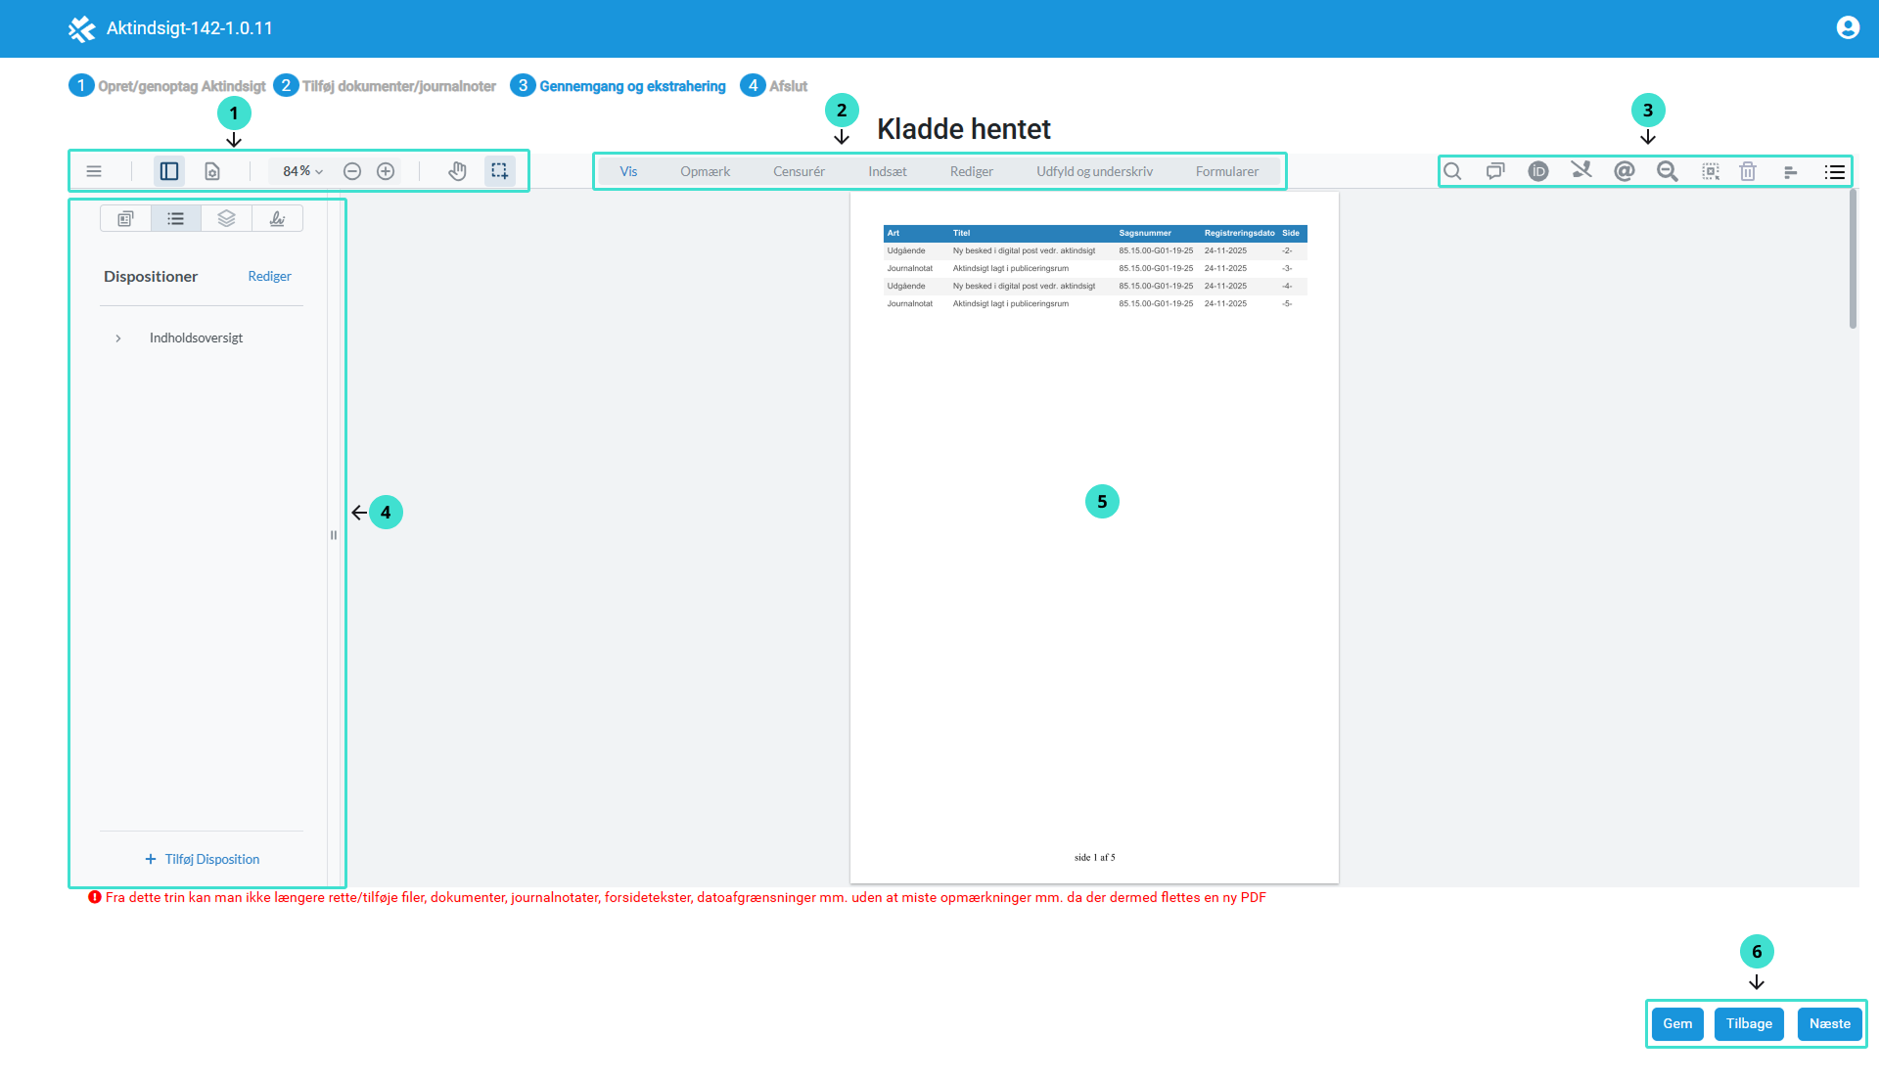The width and height of the screenshot is (1879, 1081).
Task: Click the zoom out minus icon
Action: pos(352,171)
